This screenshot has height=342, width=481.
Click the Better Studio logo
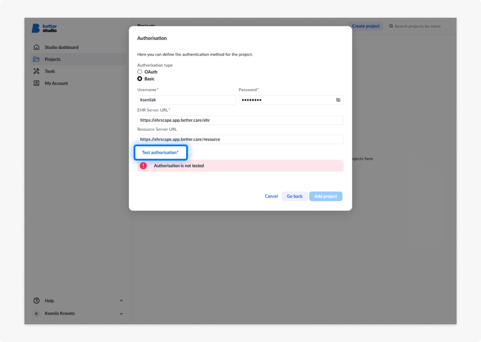tap(45, 28)
